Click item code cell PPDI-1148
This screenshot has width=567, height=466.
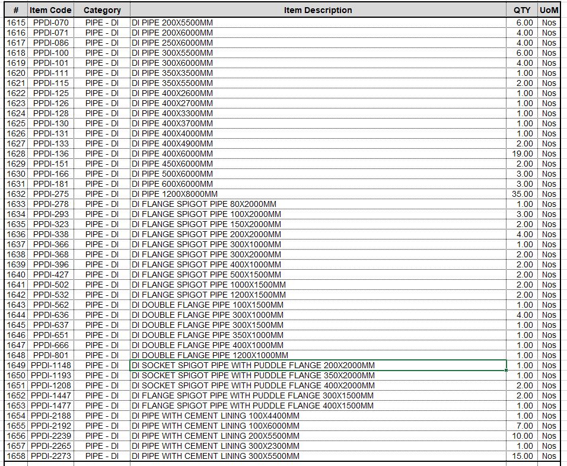[x=50, y=365]
